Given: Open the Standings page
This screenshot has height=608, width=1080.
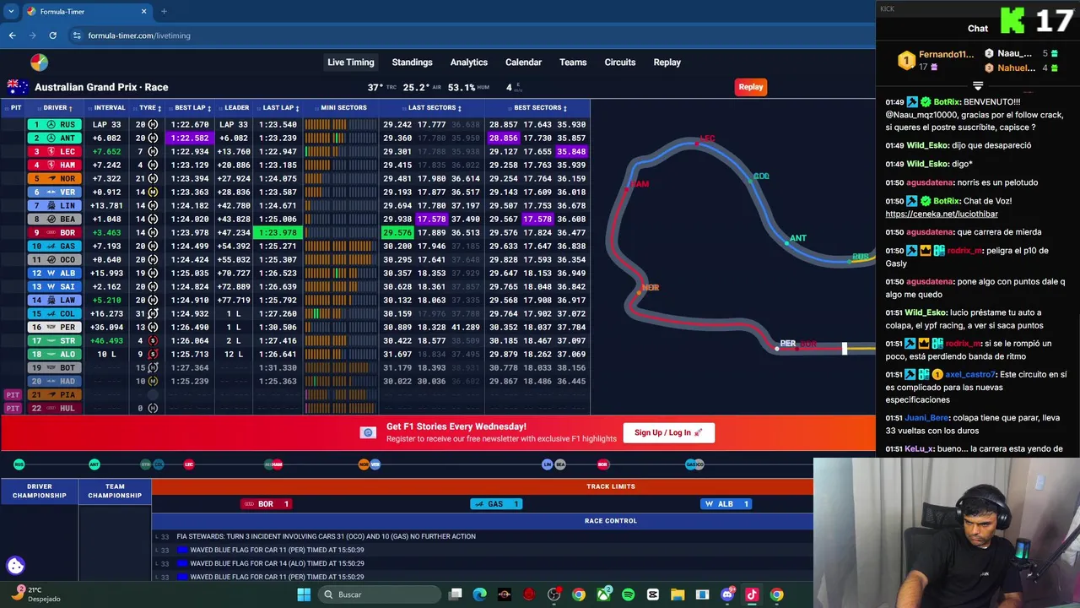Looking at the screenshot, I should pos(412,62).
